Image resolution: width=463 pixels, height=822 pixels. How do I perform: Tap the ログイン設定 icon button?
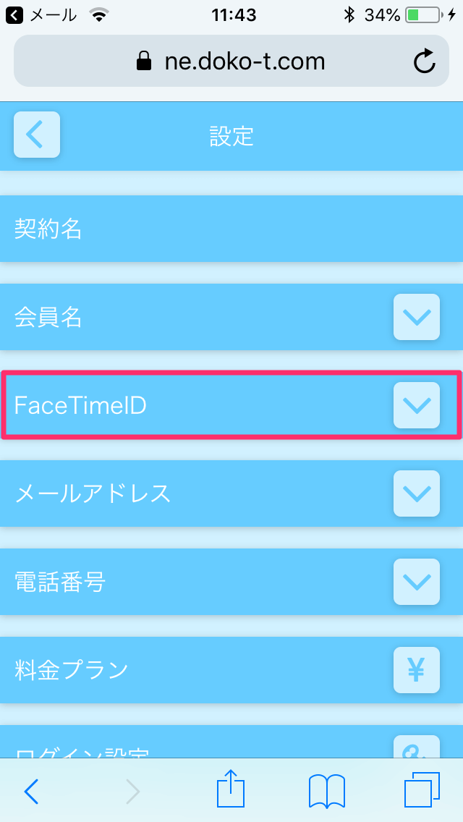click(416, 747)
